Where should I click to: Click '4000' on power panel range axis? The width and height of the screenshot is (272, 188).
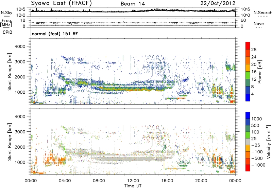[20, 46]
